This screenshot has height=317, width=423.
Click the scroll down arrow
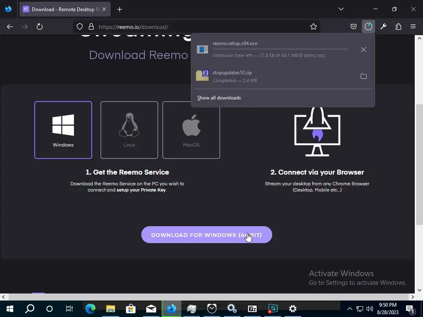point(419,290)
